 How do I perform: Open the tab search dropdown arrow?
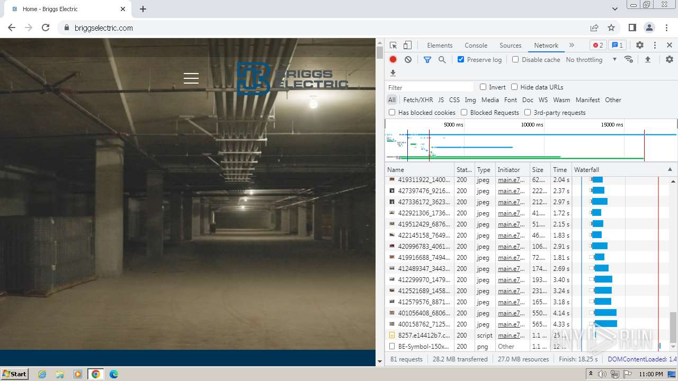614,9
